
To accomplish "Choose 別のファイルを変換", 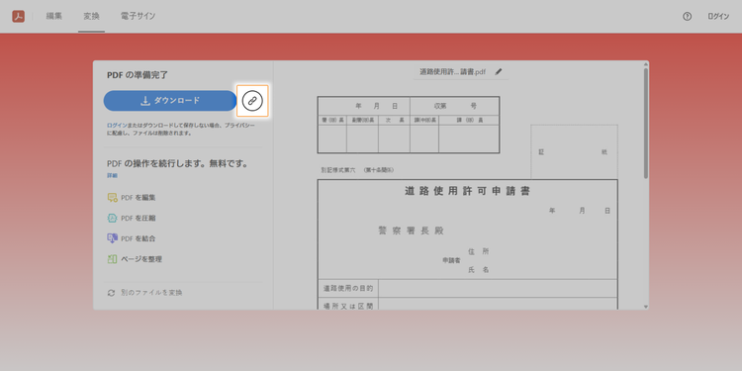I will [151, 293].
